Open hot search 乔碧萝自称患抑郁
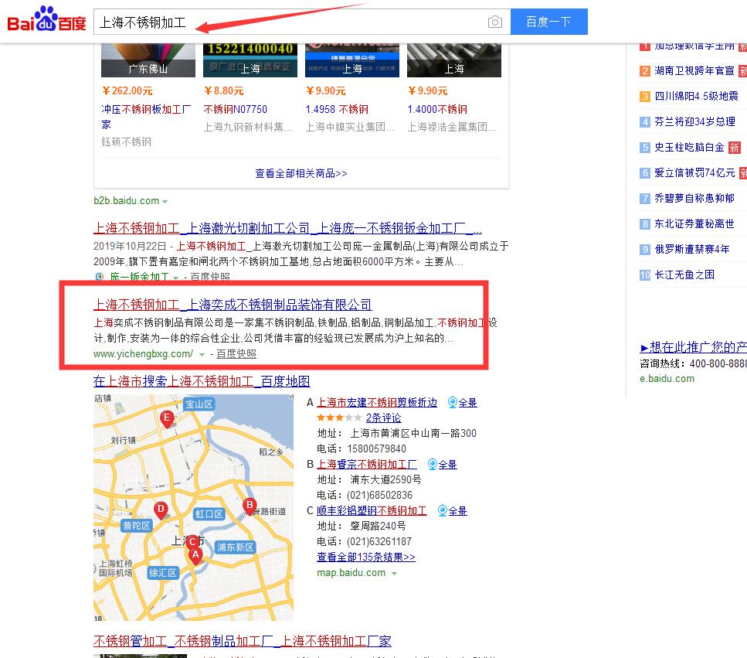 [694, 198]
